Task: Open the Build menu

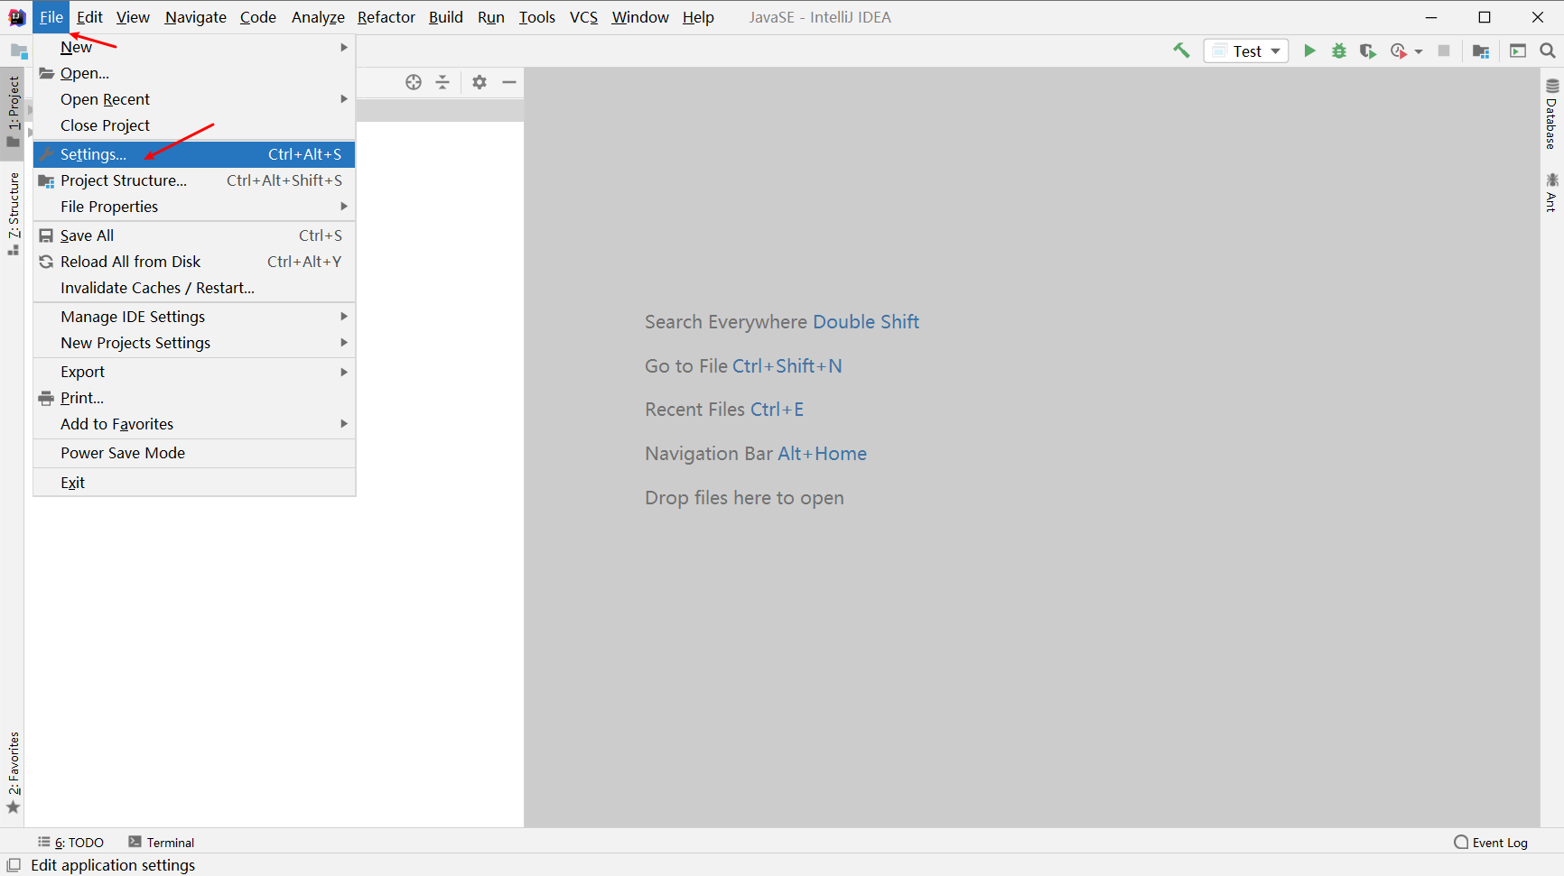Action: pos(446,17)
